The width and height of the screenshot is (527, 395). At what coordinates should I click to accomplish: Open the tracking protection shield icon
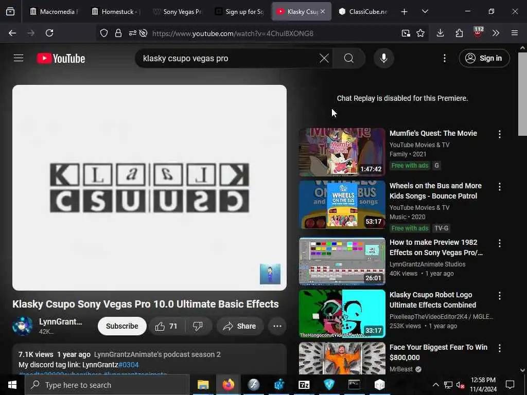coord(104,33)
